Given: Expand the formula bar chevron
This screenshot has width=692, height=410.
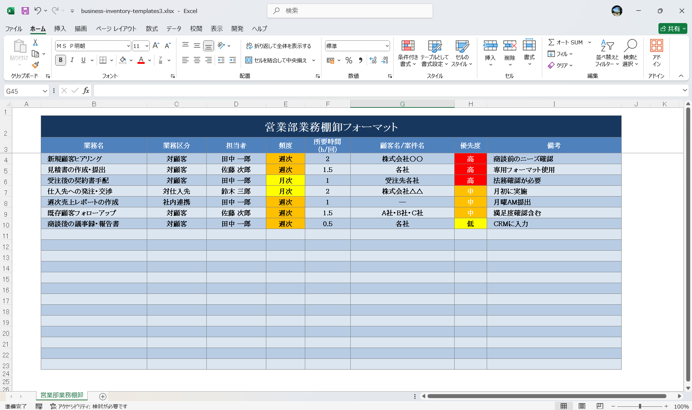Looking at the screenshot, I should click(684, 90).
